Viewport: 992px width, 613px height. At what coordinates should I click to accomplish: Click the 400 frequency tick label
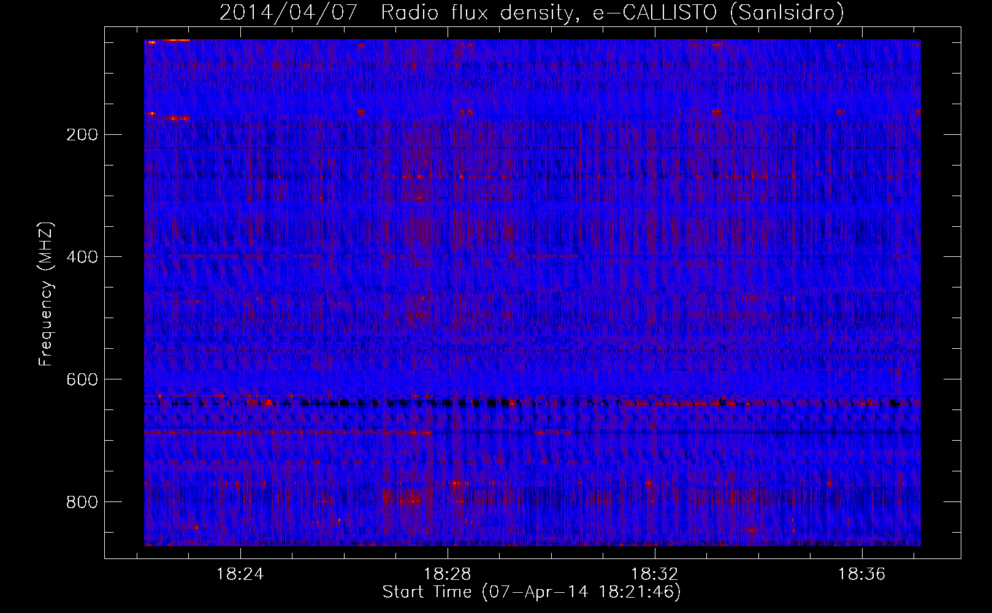82,257
